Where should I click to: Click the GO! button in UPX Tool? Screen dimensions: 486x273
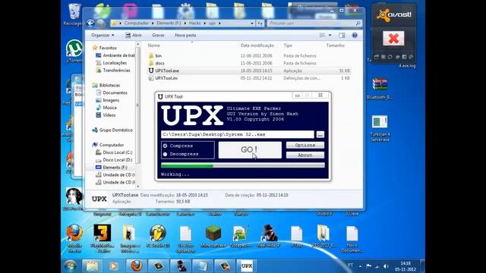coord(250,150)
